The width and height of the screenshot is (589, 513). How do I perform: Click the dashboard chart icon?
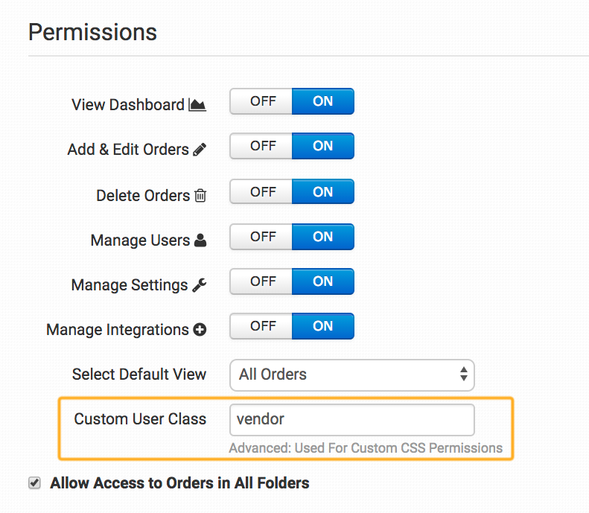click(197, 105)
